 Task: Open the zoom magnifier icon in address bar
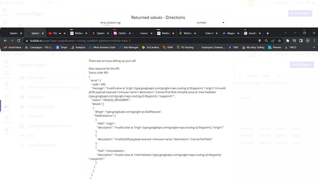click(266, 41)
